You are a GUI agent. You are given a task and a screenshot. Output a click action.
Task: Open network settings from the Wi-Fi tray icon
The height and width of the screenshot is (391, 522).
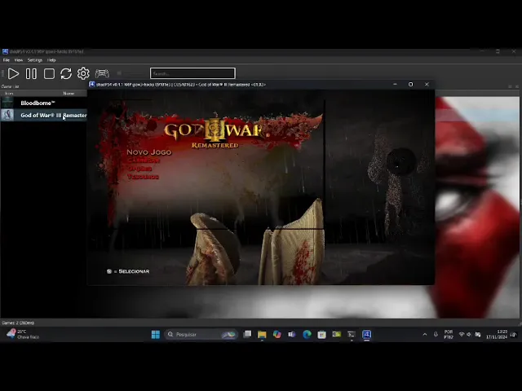tap(462, 335)
